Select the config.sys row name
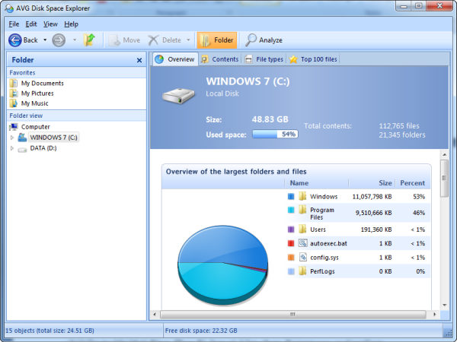Viewport: 457px width, 342px height. pos(324,258)
